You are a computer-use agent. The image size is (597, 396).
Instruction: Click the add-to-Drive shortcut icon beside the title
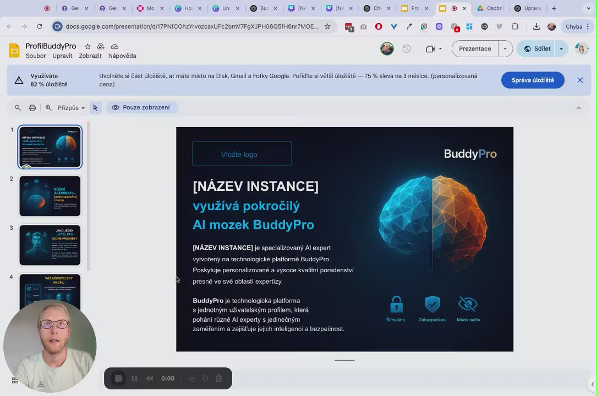(101, 46)
